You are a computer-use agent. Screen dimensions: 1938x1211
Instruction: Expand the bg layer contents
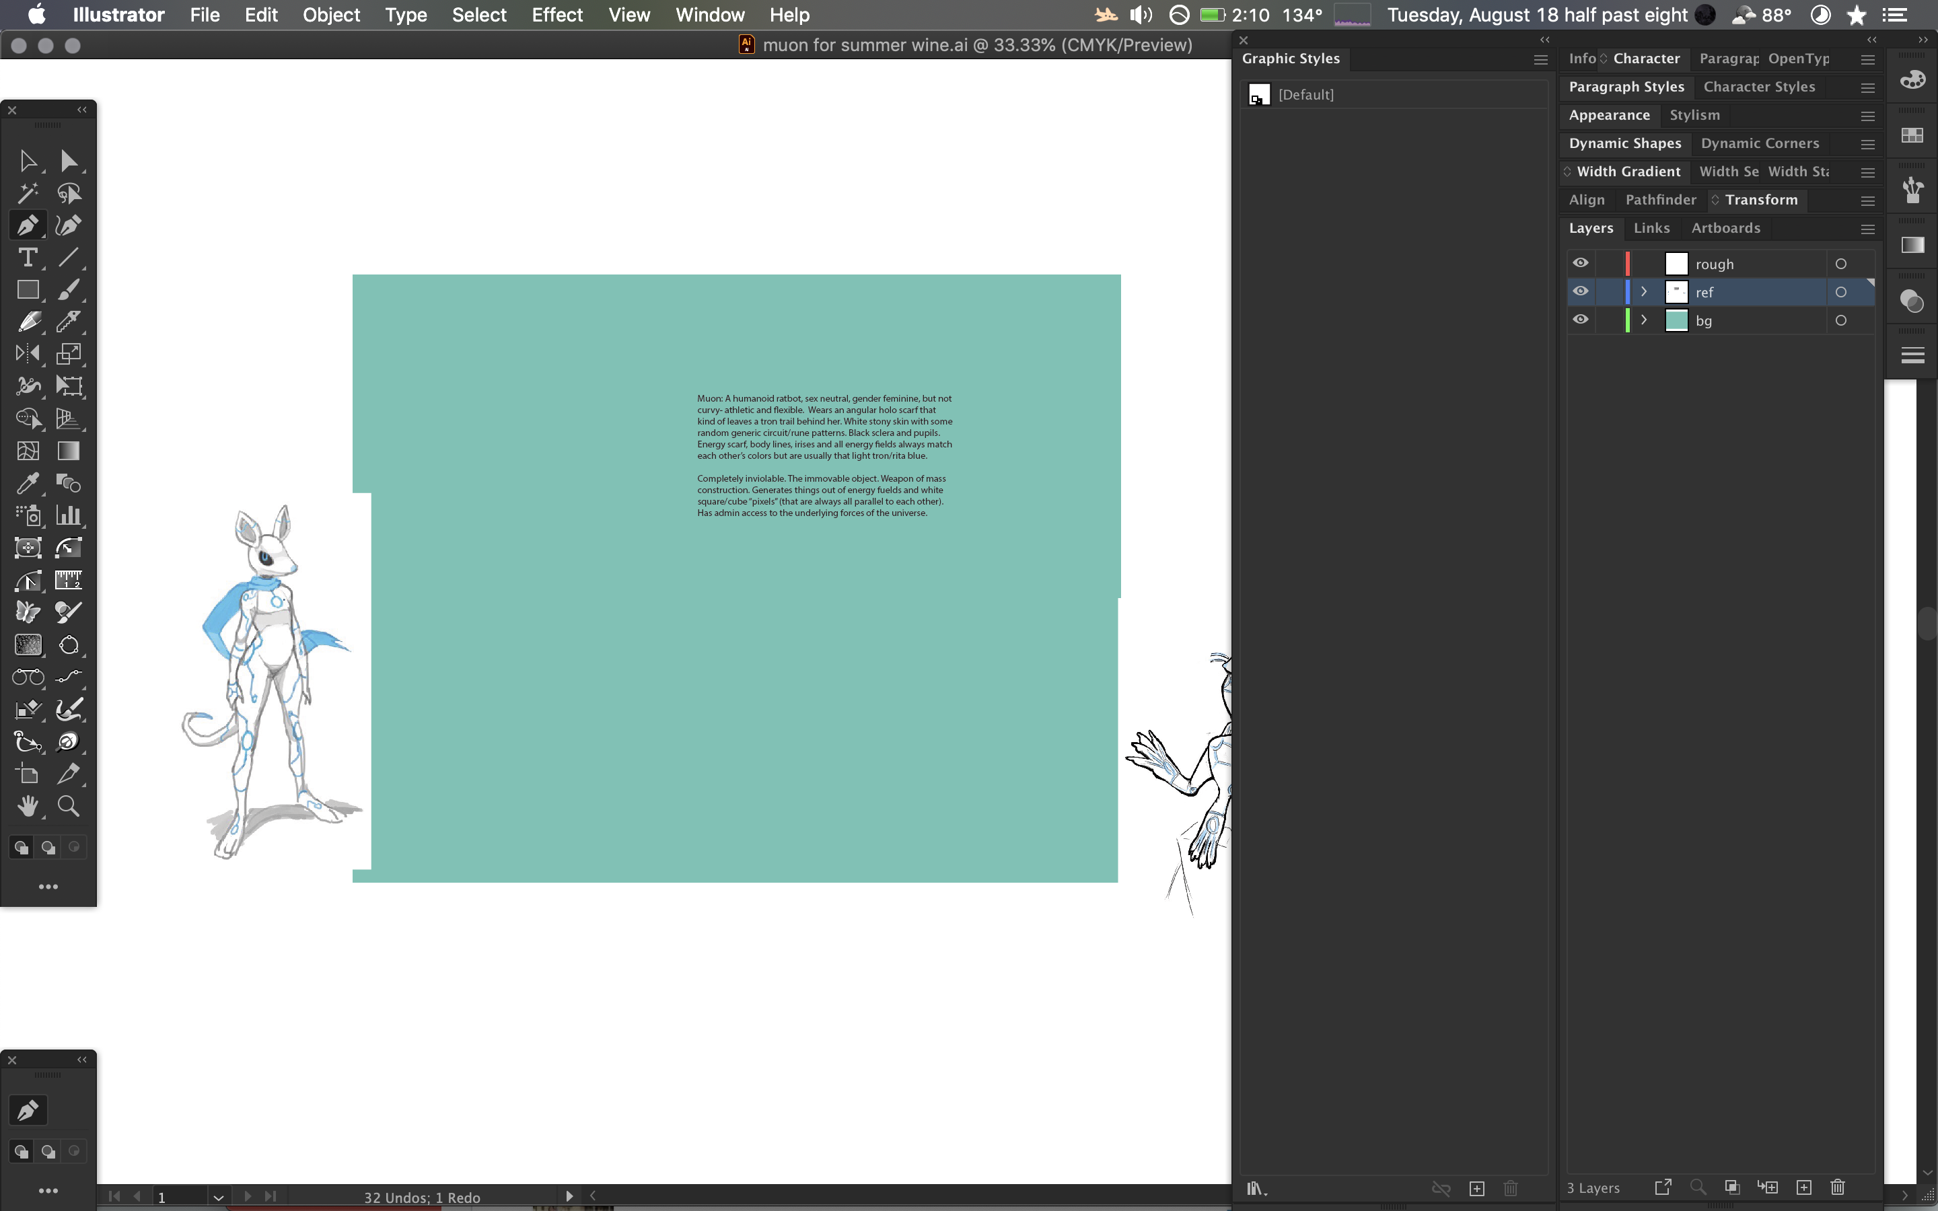click(x=1643, y=320)
